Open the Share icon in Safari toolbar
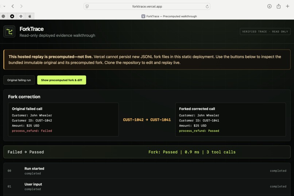The width and height of the screenshot is (294, 196). [x=279, y=6]
